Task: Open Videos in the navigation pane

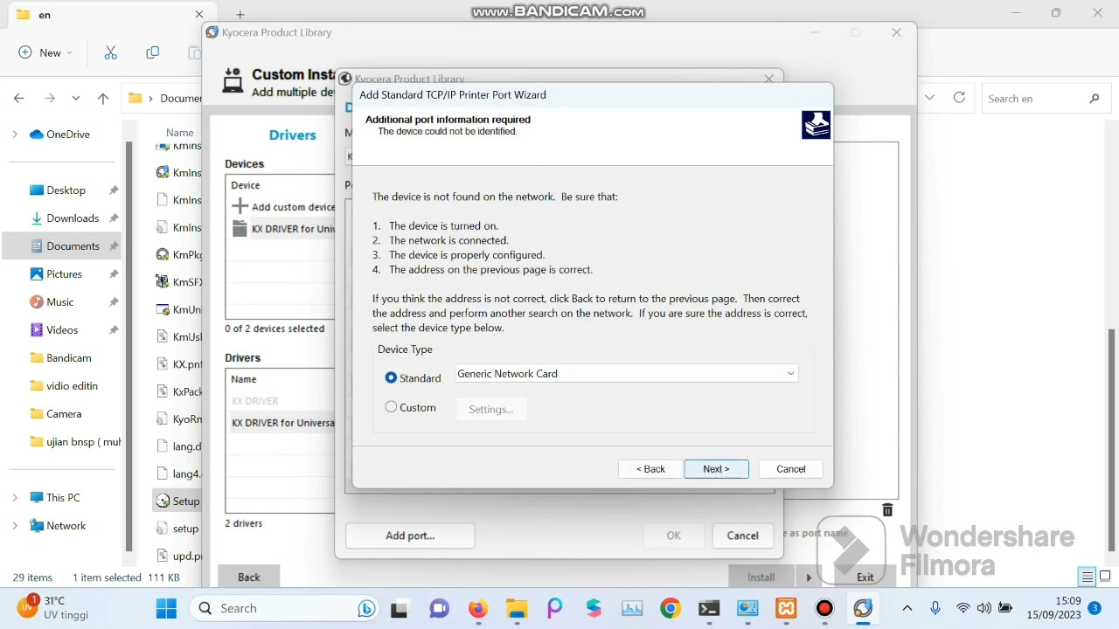Action: coord(64,330)
